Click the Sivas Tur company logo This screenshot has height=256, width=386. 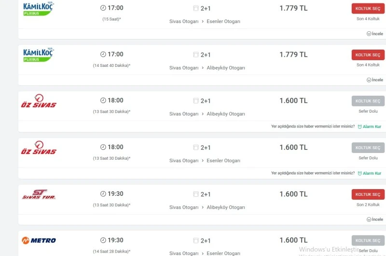(x=39, y=194)
